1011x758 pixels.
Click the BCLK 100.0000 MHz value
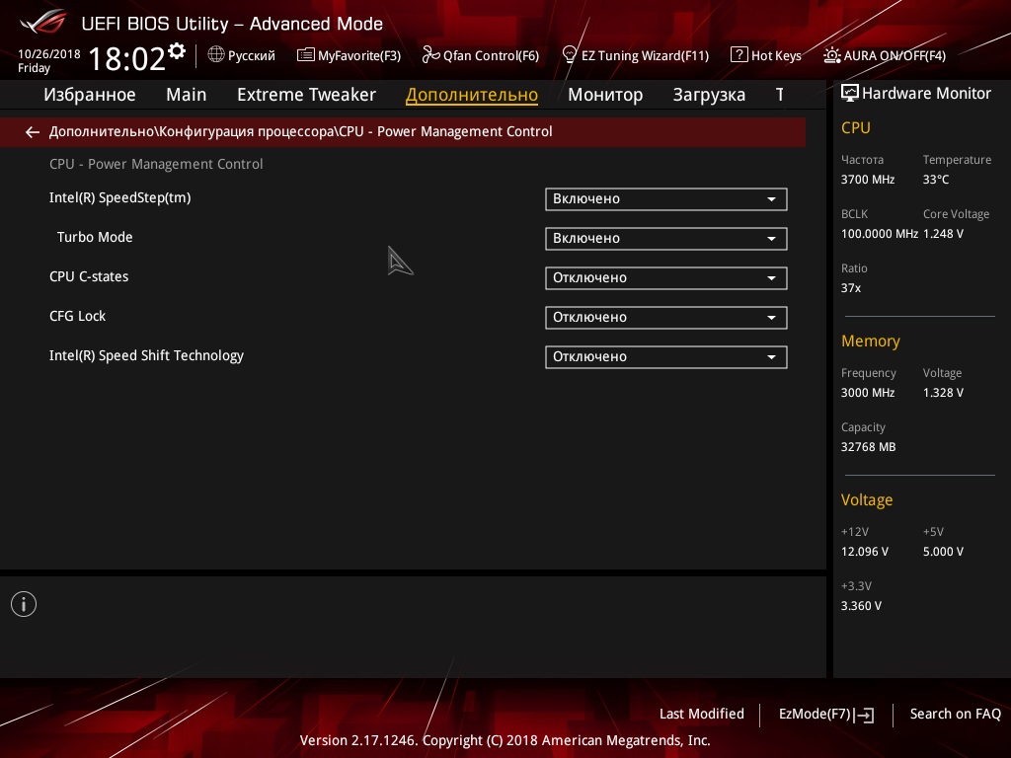880,234
